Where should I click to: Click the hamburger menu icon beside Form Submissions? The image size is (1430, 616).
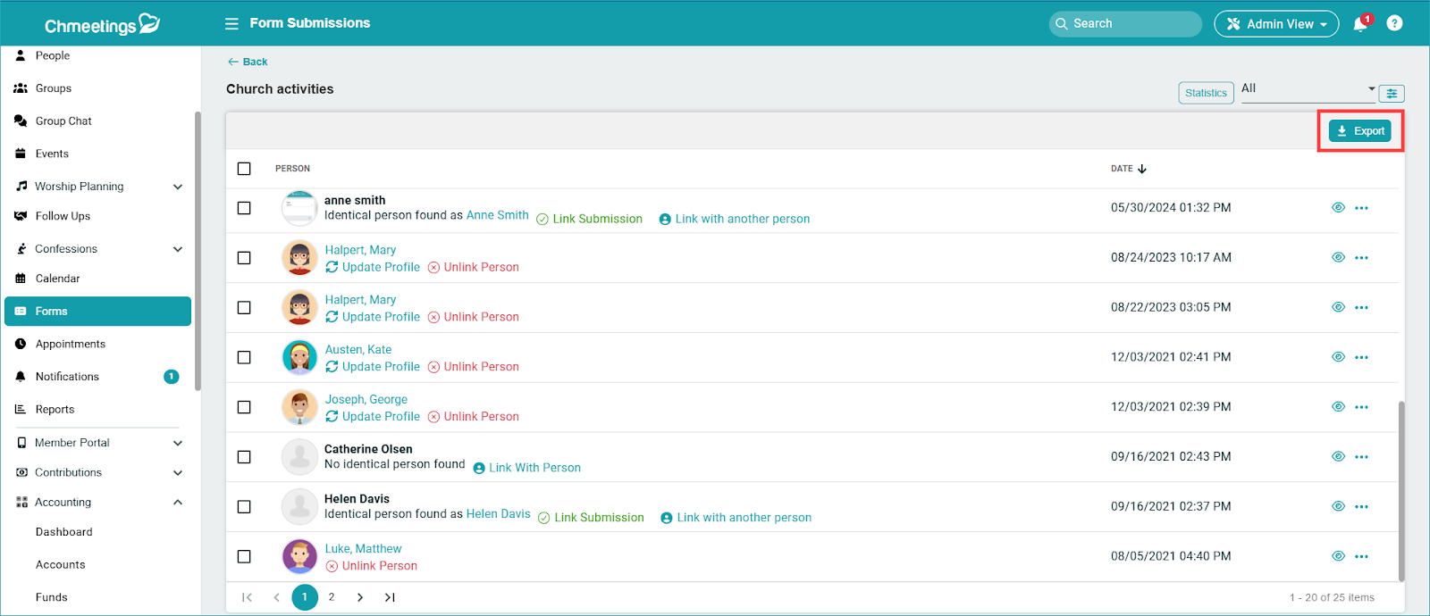[x=231, y=24]
